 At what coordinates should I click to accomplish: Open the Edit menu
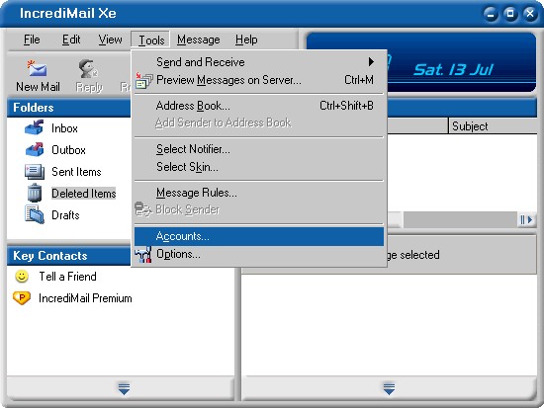[71, 40]
